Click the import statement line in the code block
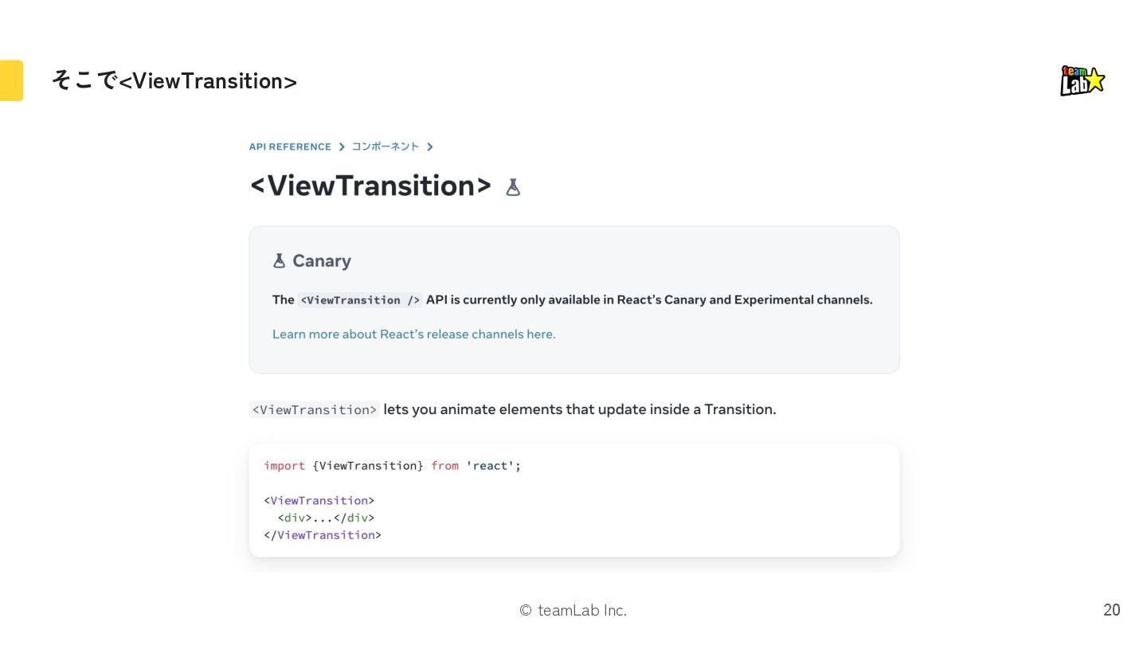Screen dimensions: 1147x645 click(392, 466)
